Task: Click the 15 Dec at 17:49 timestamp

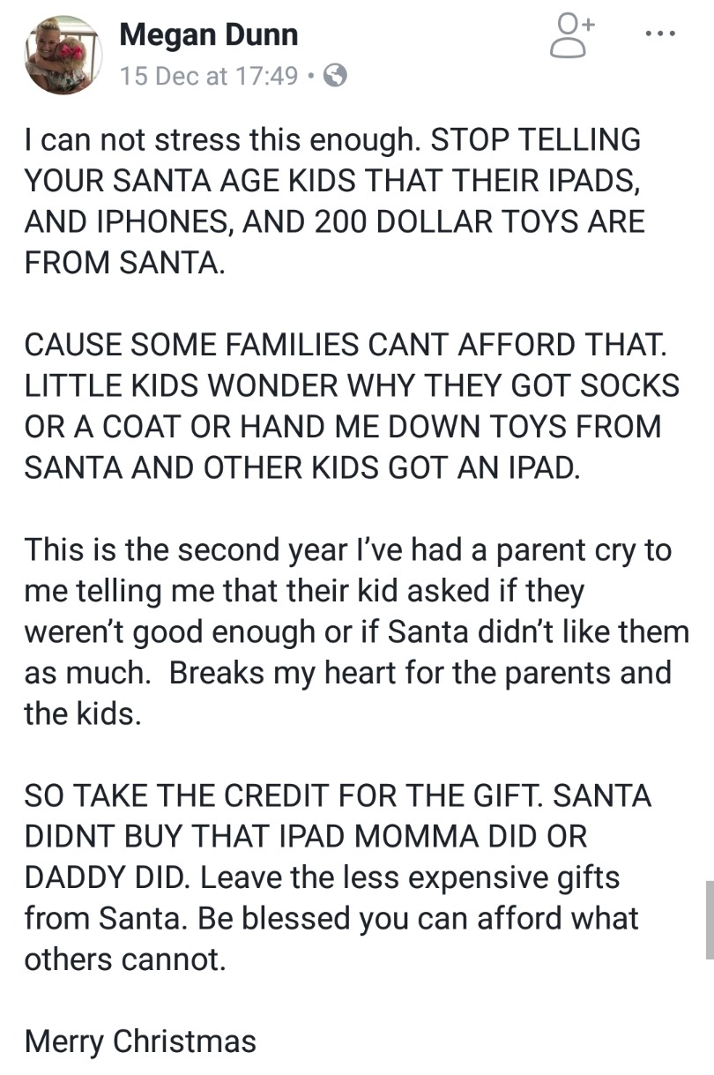Action: click(209, 76)
